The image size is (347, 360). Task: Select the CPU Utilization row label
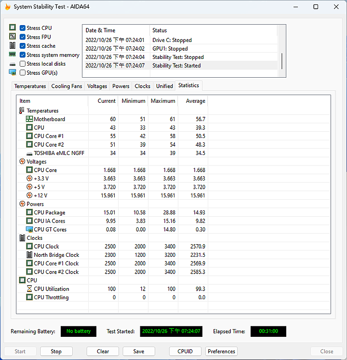pos(52,289)
